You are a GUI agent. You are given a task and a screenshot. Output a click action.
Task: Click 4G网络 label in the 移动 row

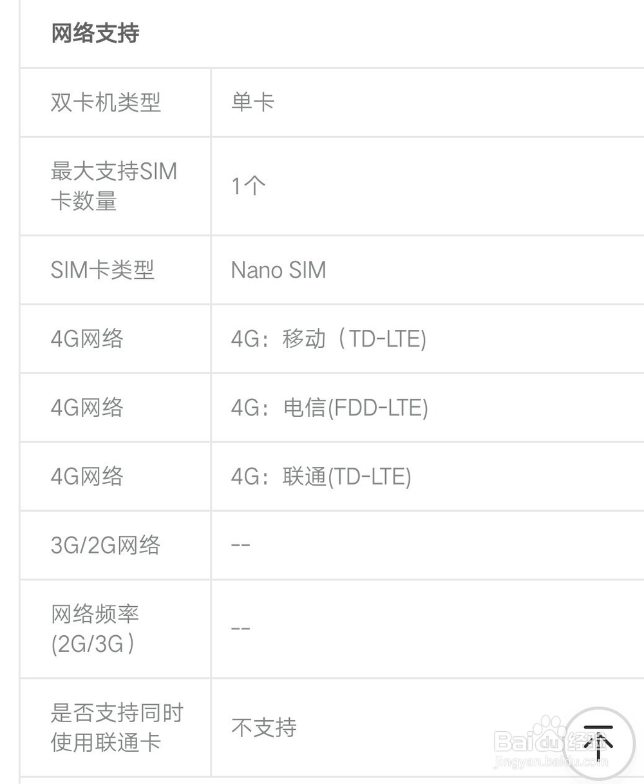tap(87, 339)
